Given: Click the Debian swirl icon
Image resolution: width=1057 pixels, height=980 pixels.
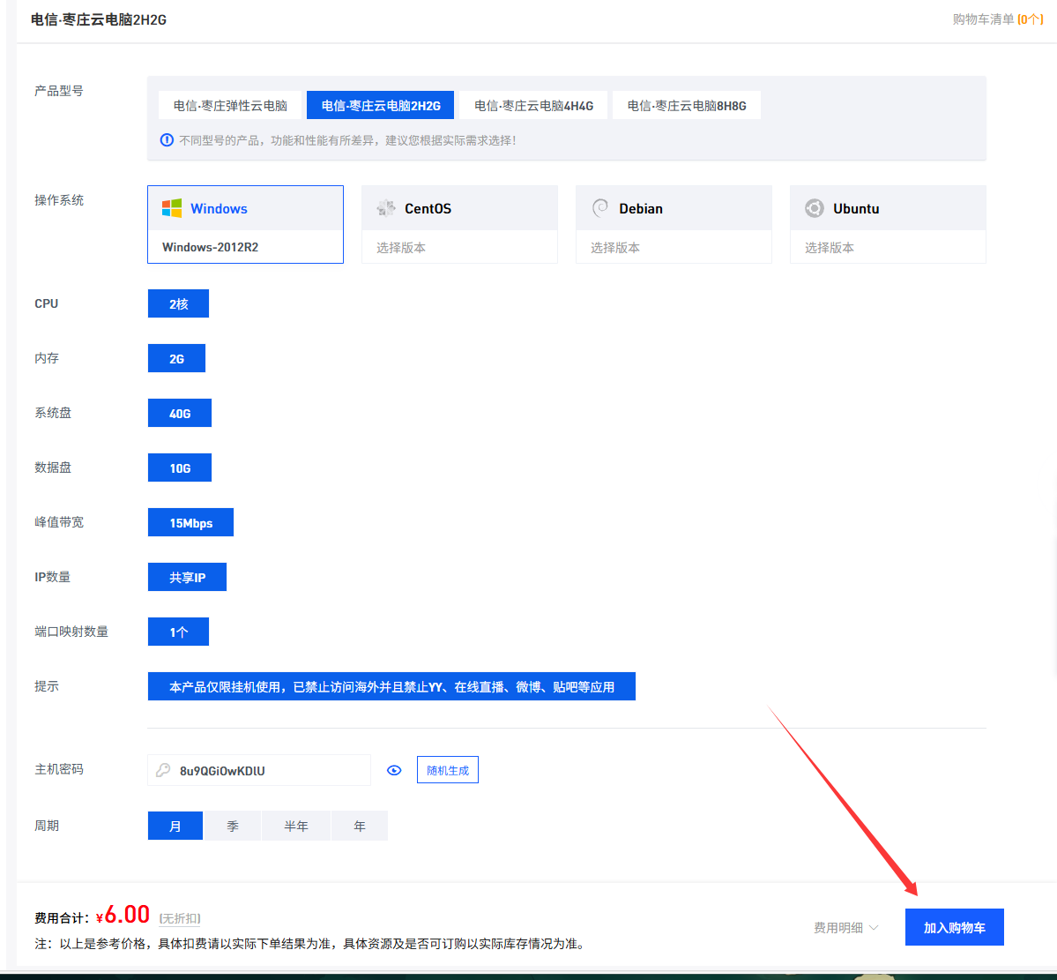Looking at the screenshot, I should coord(600,208).
